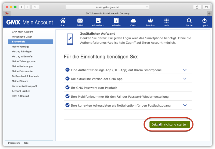Open a new tab with the plus button

point(209,13)
